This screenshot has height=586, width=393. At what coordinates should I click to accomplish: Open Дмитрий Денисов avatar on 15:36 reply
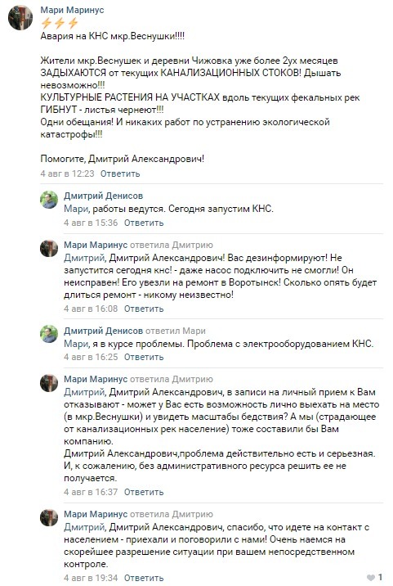(x=49, y=200)
